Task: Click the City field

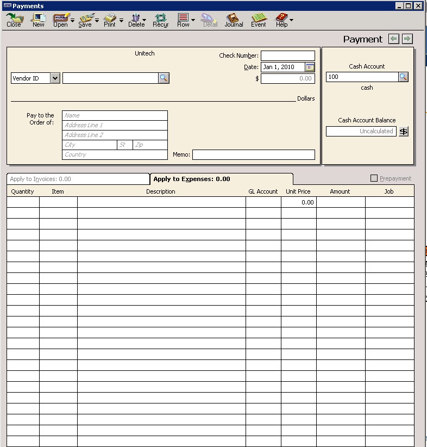Action: click(x=90, y=145)
